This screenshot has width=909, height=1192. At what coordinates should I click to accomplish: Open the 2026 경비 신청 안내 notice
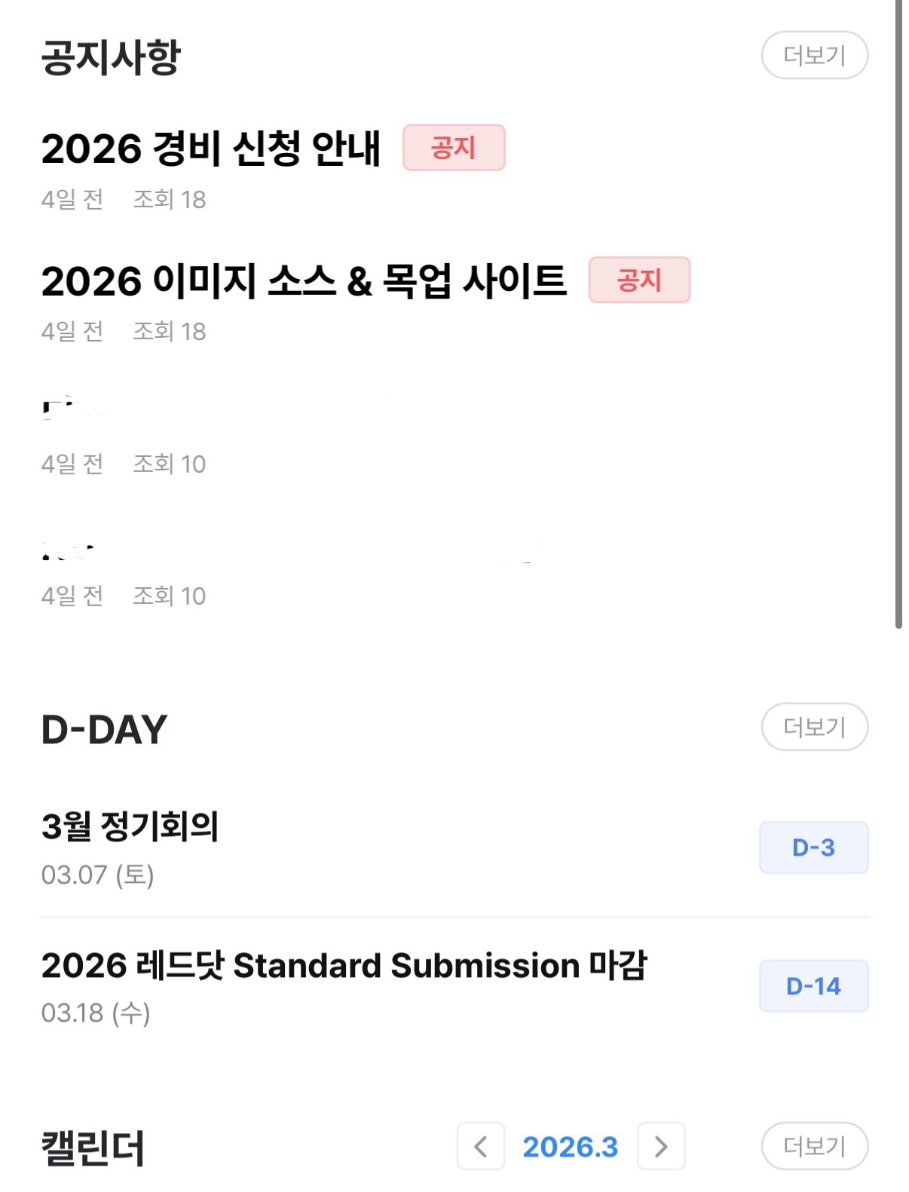click(x=211, y=149)
